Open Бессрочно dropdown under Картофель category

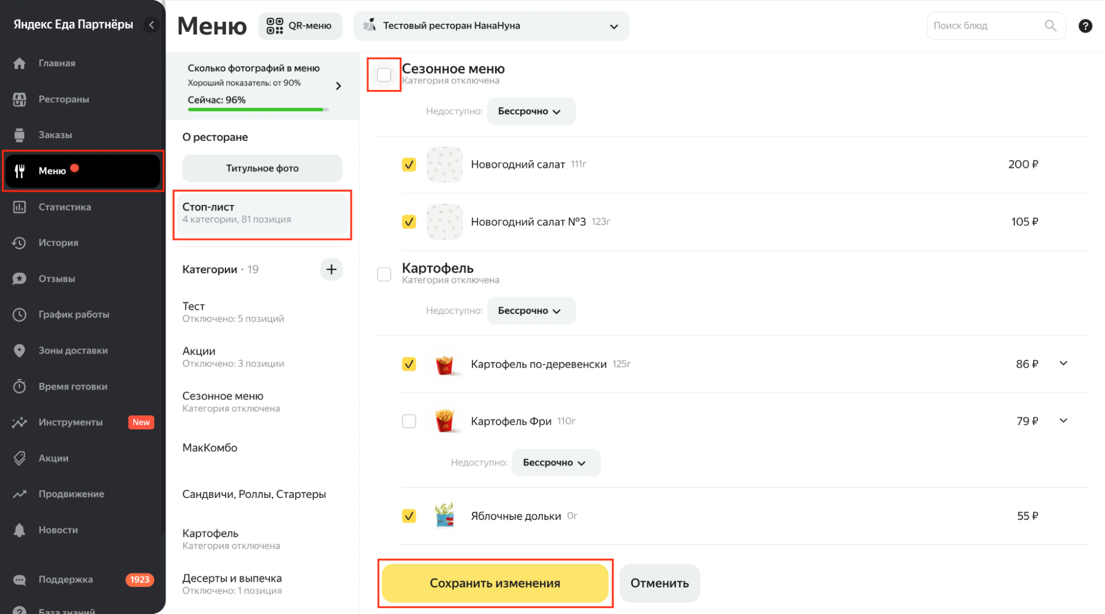pos(531,311)
